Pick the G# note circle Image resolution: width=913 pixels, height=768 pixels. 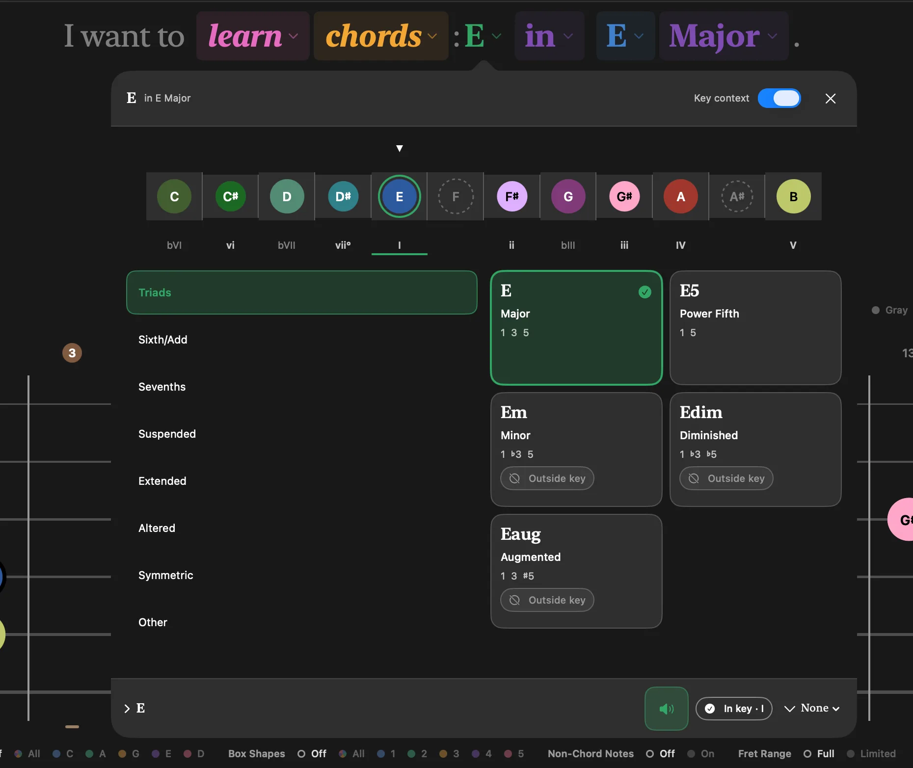point(624,196)
